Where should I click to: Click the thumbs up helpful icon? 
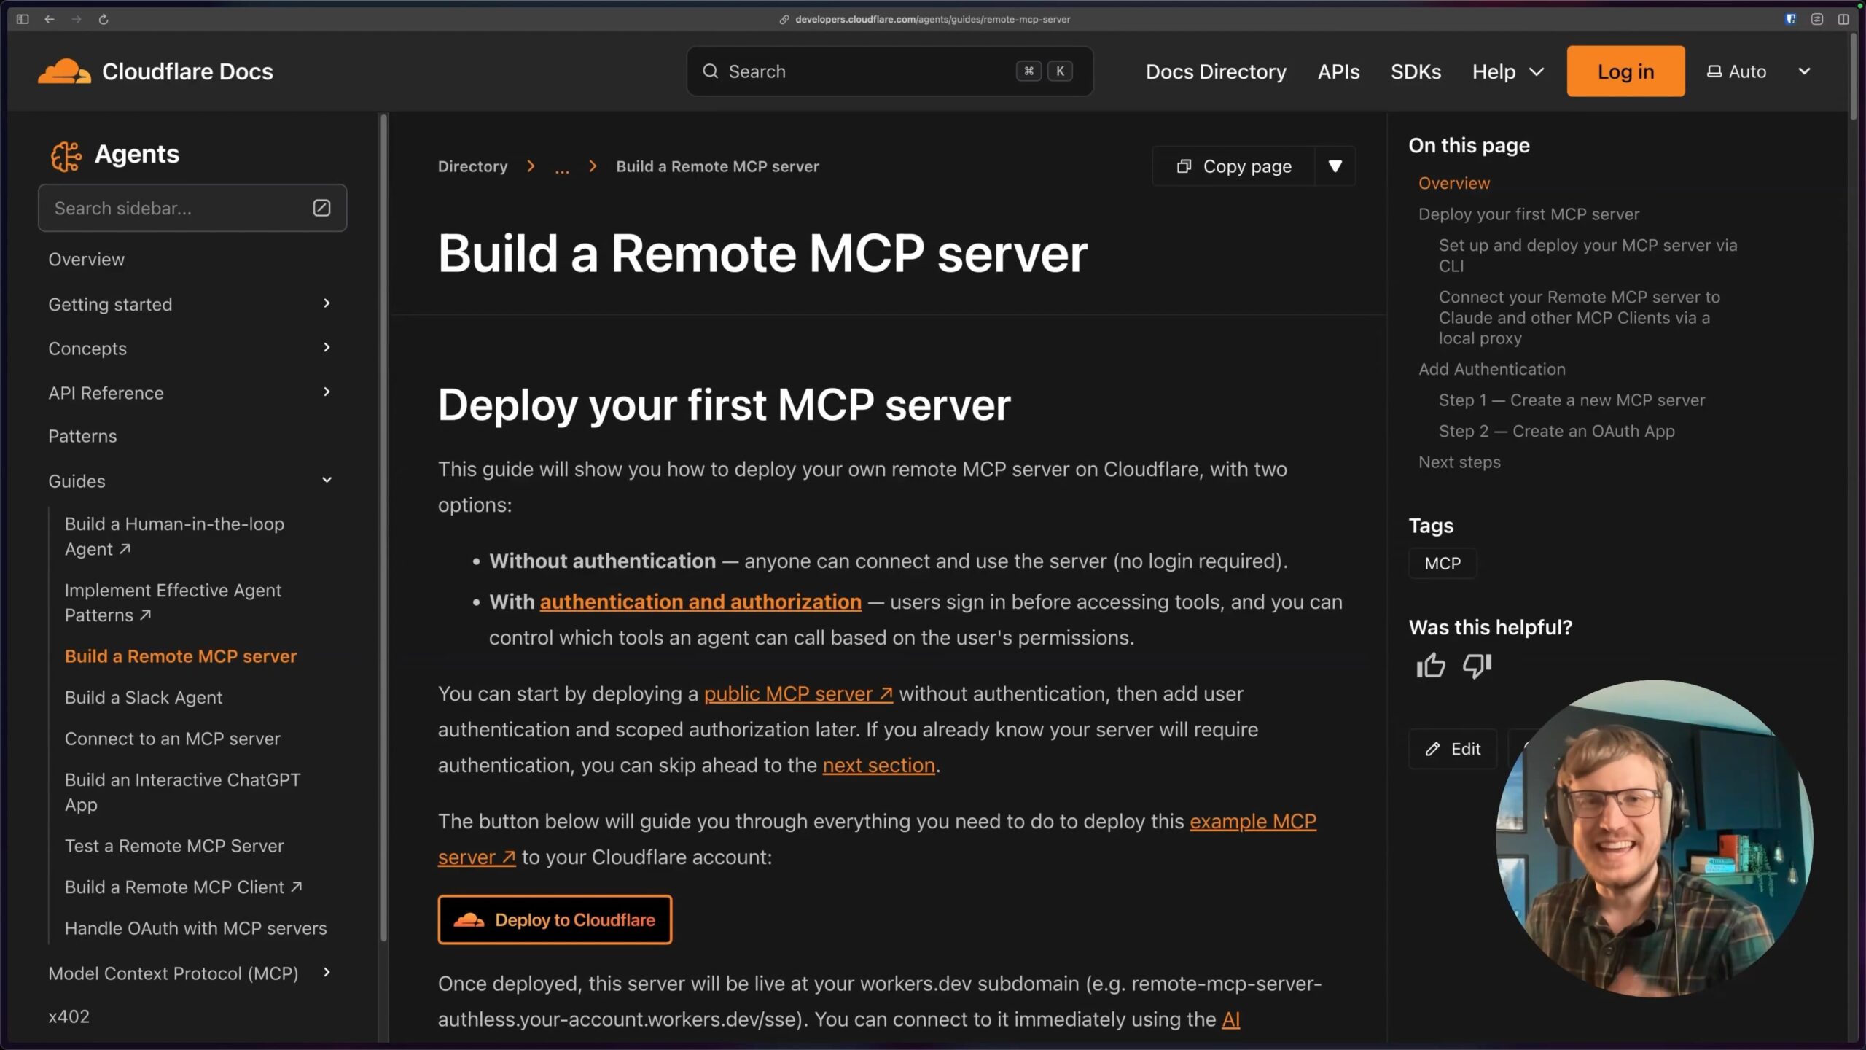click(1430, 665)
